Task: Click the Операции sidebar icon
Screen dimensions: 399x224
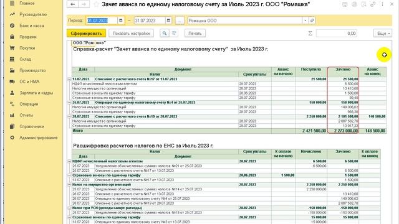Action: [x=12, y=104]
